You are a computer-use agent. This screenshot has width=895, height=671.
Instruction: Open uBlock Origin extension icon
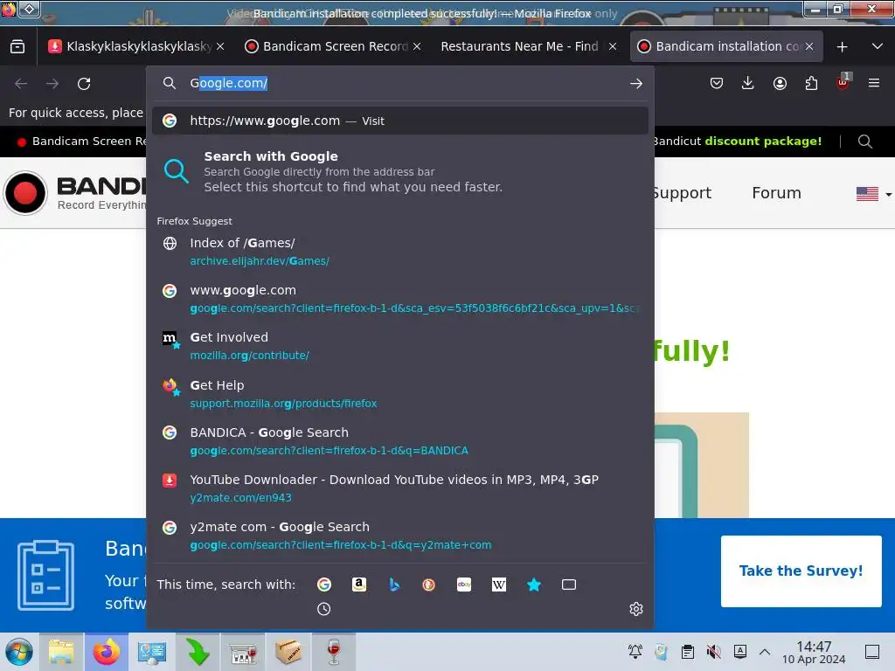(x=843, y=83)
